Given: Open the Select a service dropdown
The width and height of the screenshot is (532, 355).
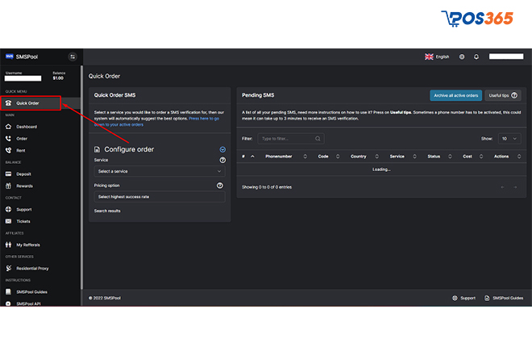Looking at the screenshot, I should 160,171.
